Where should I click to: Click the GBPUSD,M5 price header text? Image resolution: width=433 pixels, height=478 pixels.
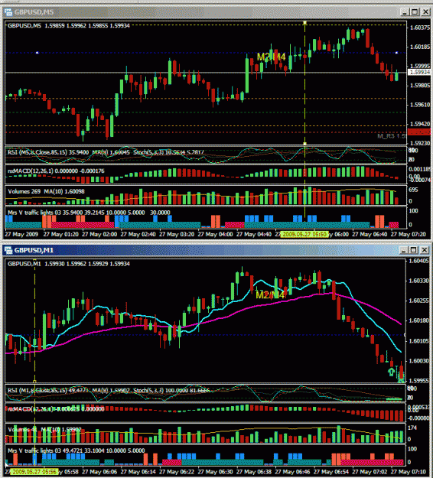[69, 25]
